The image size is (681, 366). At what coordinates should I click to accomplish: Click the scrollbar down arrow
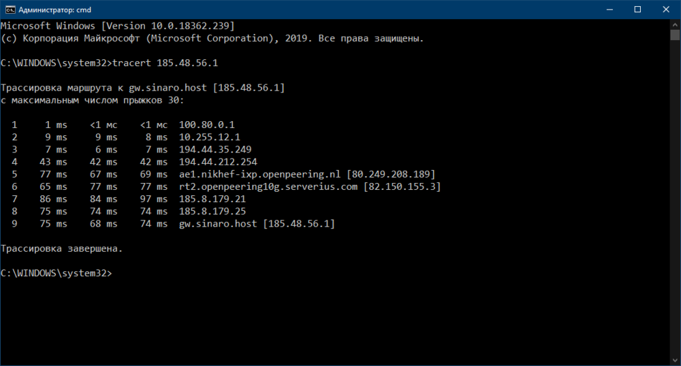674,359
